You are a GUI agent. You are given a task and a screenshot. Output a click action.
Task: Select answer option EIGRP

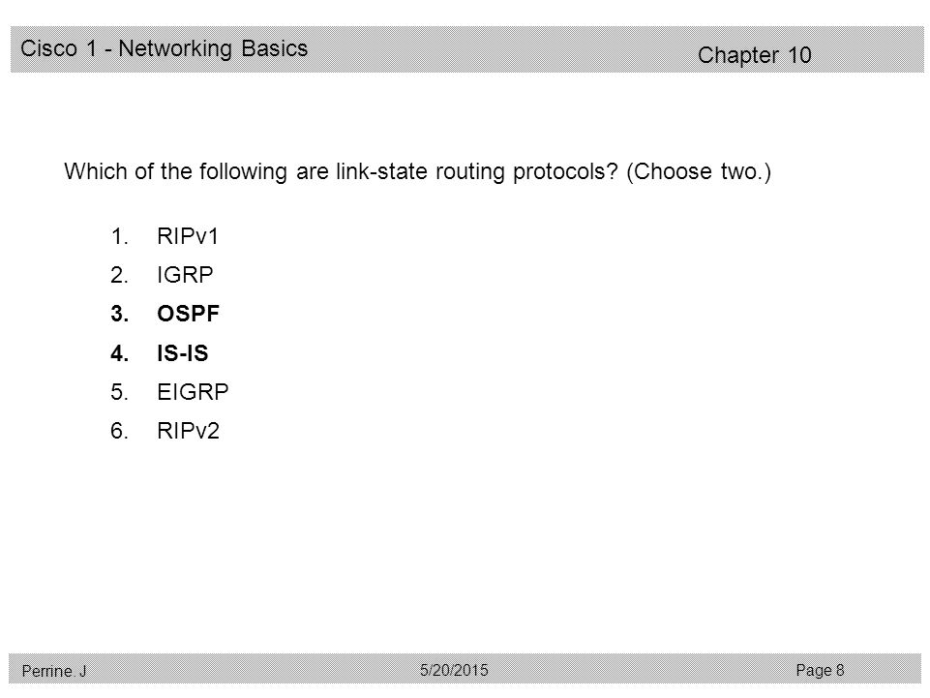click(193, 392)
